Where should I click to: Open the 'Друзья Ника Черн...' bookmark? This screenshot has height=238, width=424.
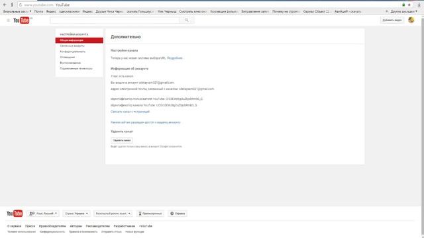click(109, 12)
